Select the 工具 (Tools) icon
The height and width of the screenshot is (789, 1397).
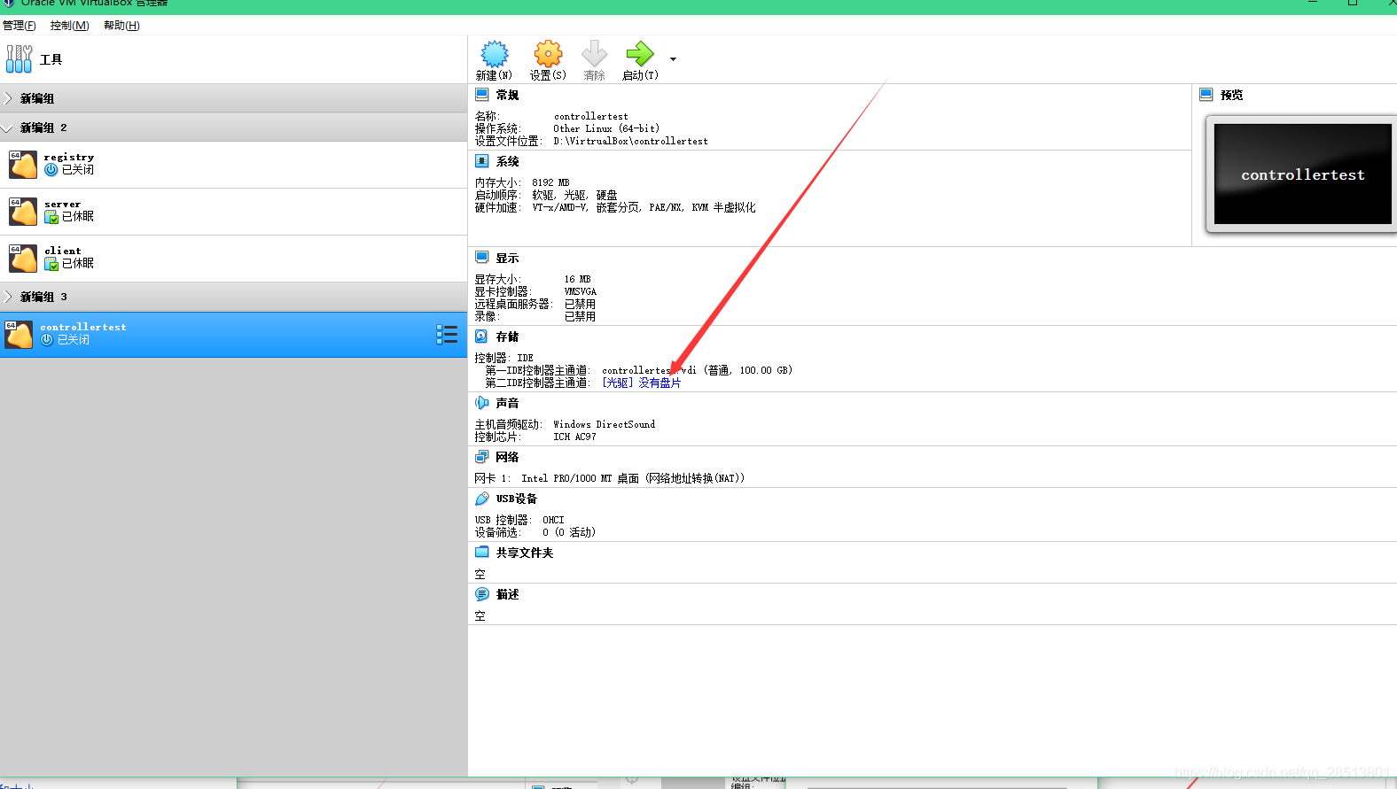point(19,59)
